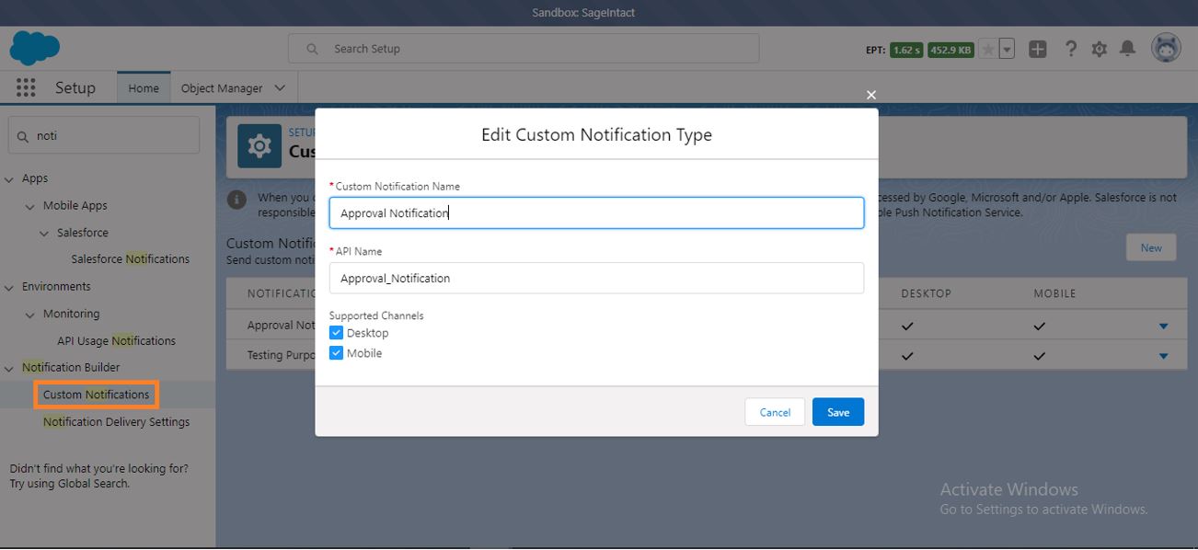Uncheck the Desktop channel checkbox
1198x550 pixels.
point(336,333)
